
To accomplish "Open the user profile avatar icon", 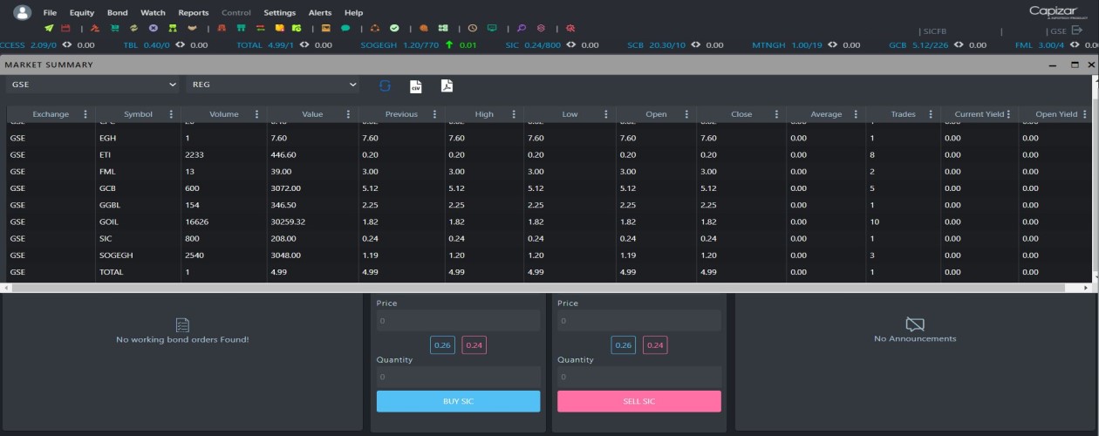I will coord(22,12).
